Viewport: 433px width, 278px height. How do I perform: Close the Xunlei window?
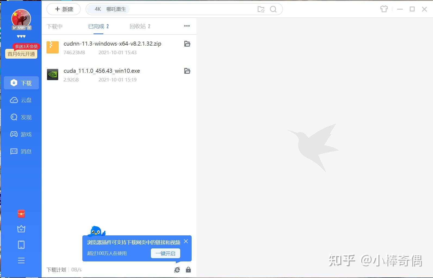click(424, 9)
